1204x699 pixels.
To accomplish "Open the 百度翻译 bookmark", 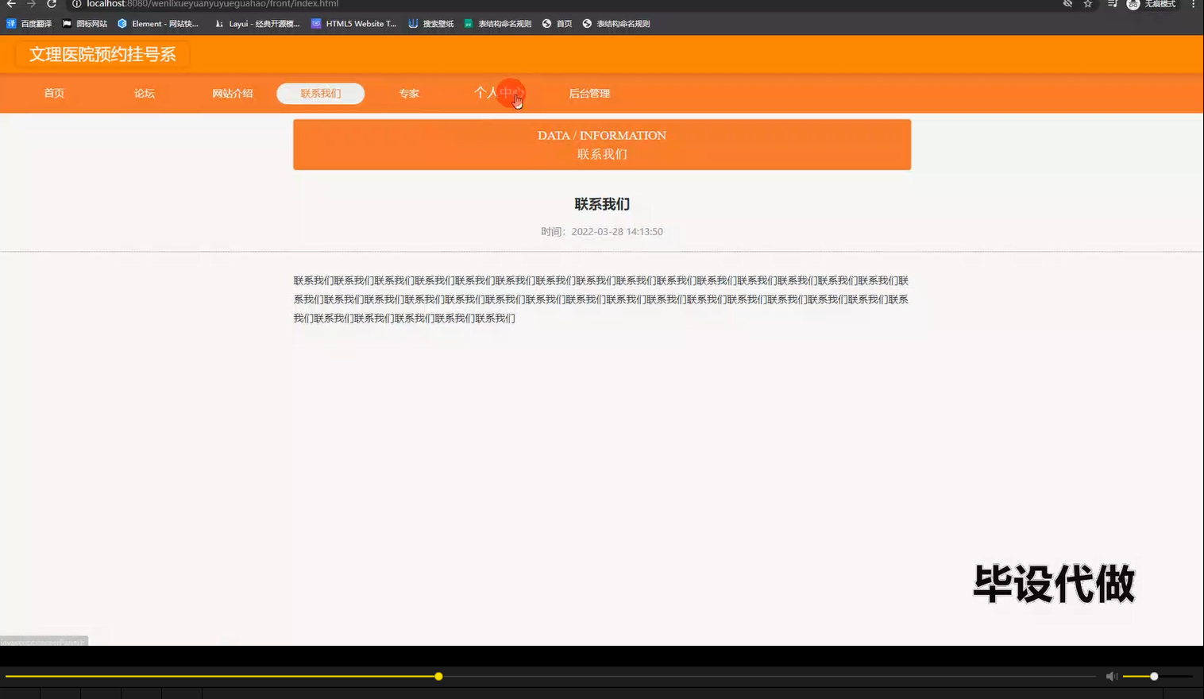I will click(29, 24).
